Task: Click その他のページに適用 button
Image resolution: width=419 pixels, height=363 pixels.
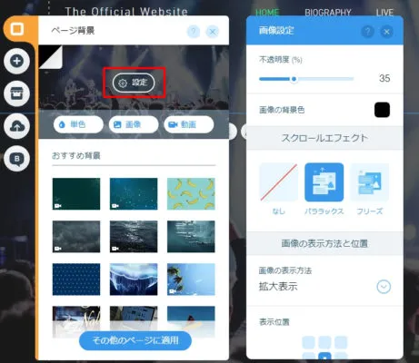Action: [135, 340]
